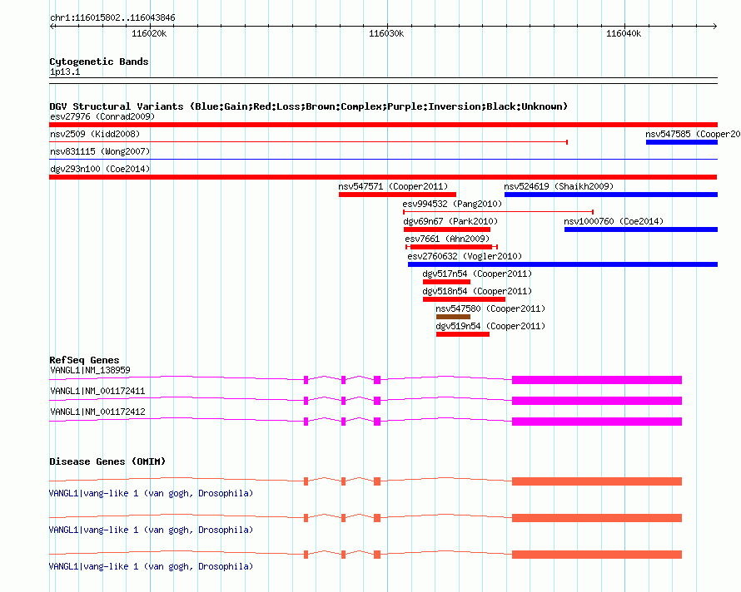The height and width of the screenshot is (592, 741).
Task: Click the last magenta exon of NM_001172411
Action: (x=597, y=401)
